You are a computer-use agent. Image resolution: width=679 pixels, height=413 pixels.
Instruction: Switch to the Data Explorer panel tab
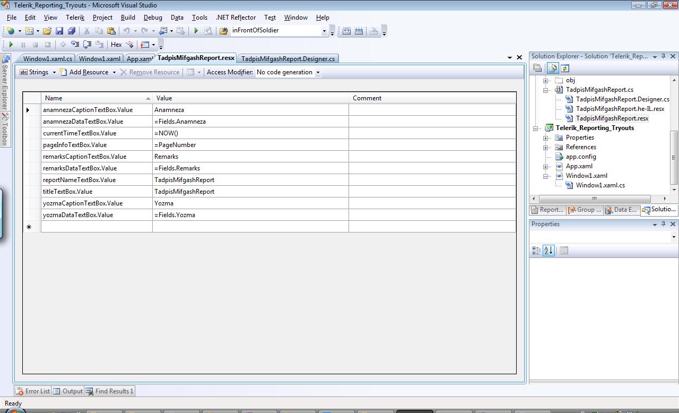click(x=621, y=210)
